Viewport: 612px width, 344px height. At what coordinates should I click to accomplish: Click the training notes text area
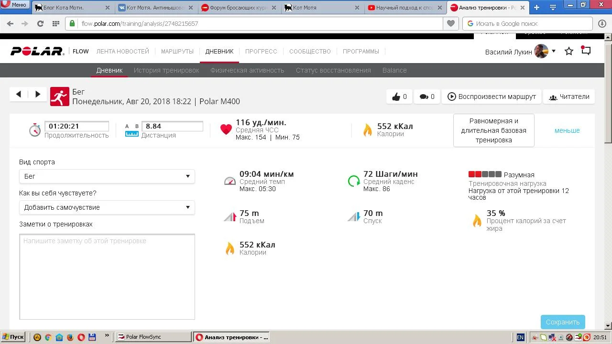pyautogui.click(x=107, y=277)
